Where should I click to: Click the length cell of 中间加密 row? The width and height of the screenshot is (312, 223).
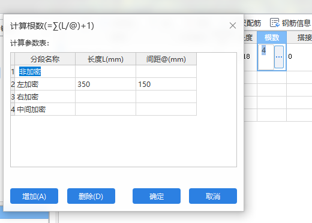tap(106, 109)
